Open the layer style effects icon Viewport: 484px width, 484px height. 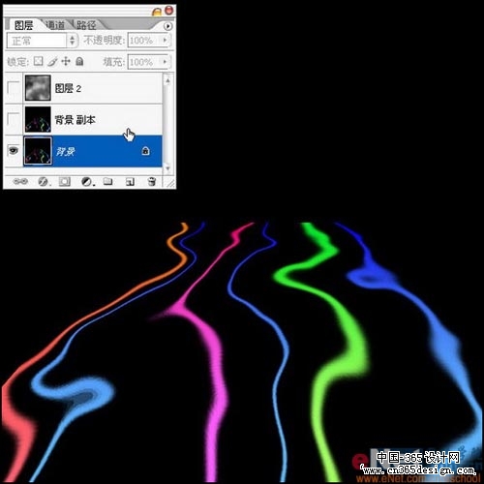click(43, 182)
